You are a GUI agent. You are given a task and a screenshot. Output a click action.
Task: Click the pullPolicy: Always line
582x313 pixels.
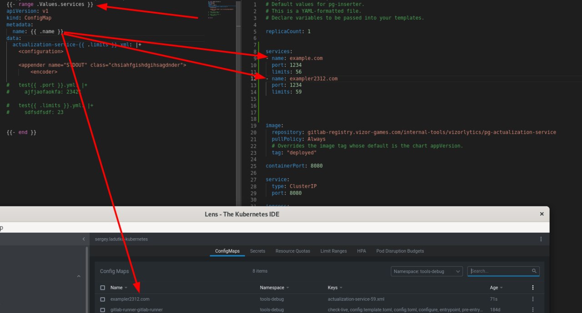click(299, 139)
